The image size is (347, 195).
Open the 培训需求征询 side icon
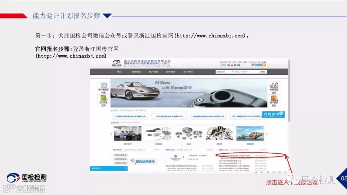click(x=103, y=101)
